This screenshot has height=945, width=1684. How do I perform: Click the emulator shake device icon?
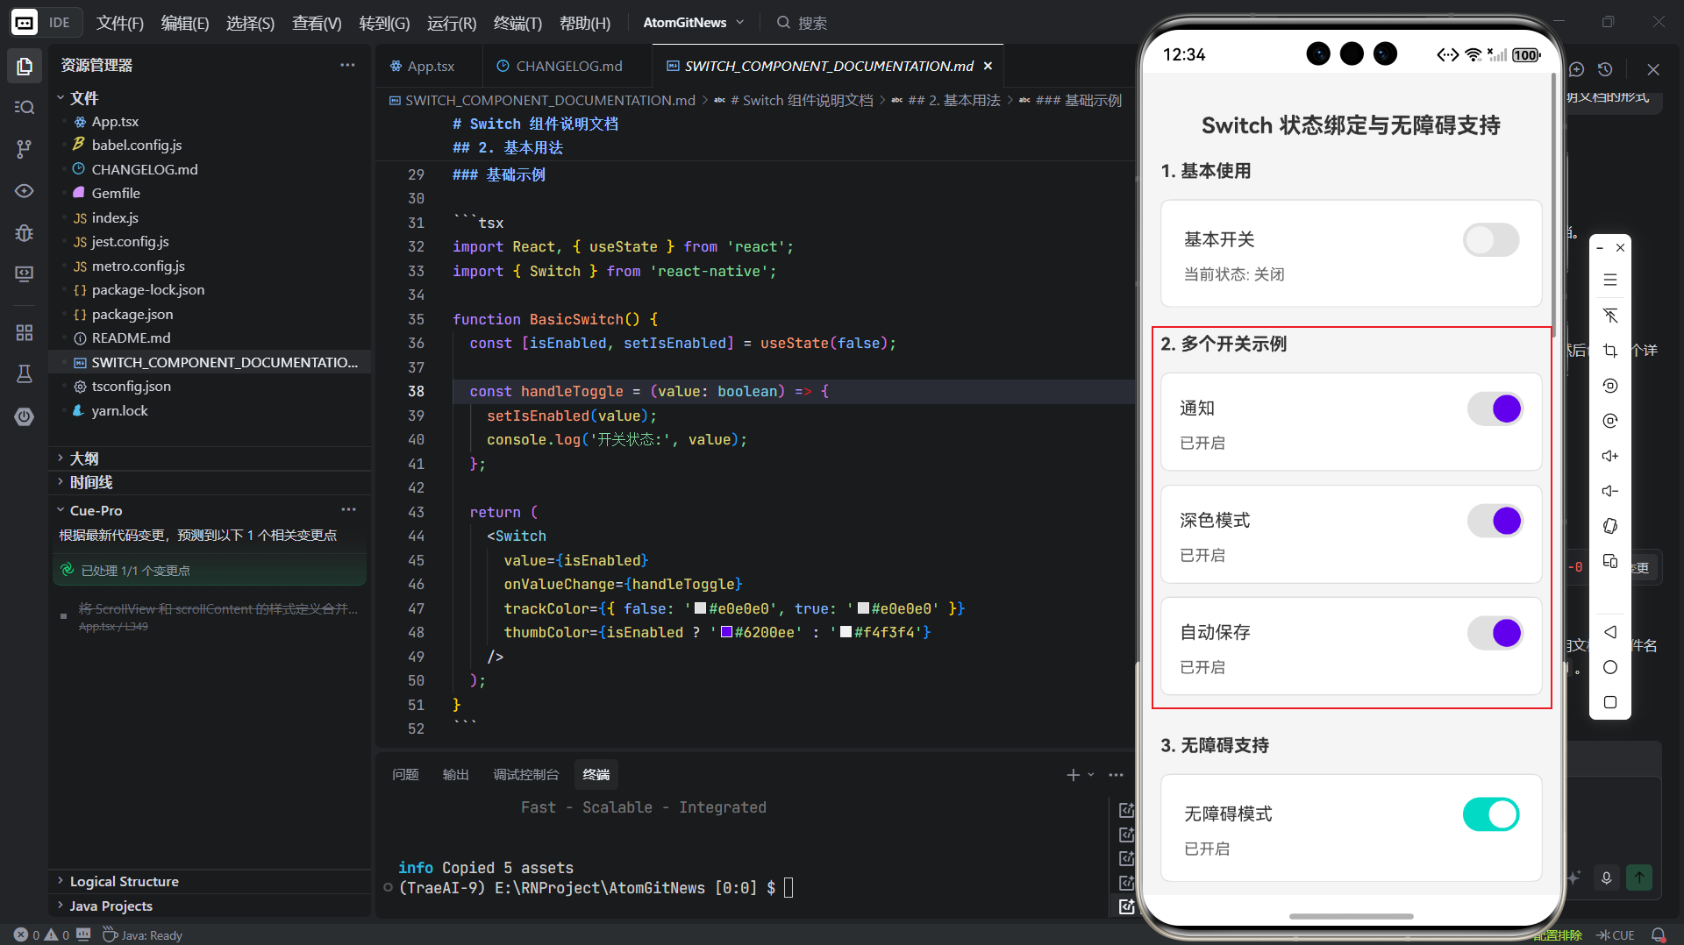tap(1610, 526)
